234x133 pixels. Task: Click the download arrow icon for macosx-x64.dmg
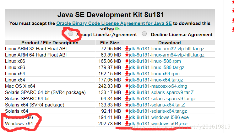tap(127, 86)
